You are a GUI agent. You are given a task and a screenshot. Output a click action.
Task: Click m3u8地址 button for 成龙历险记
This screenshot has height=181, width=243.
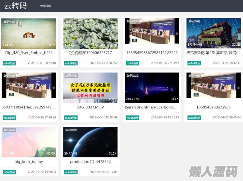pos(194,63)
